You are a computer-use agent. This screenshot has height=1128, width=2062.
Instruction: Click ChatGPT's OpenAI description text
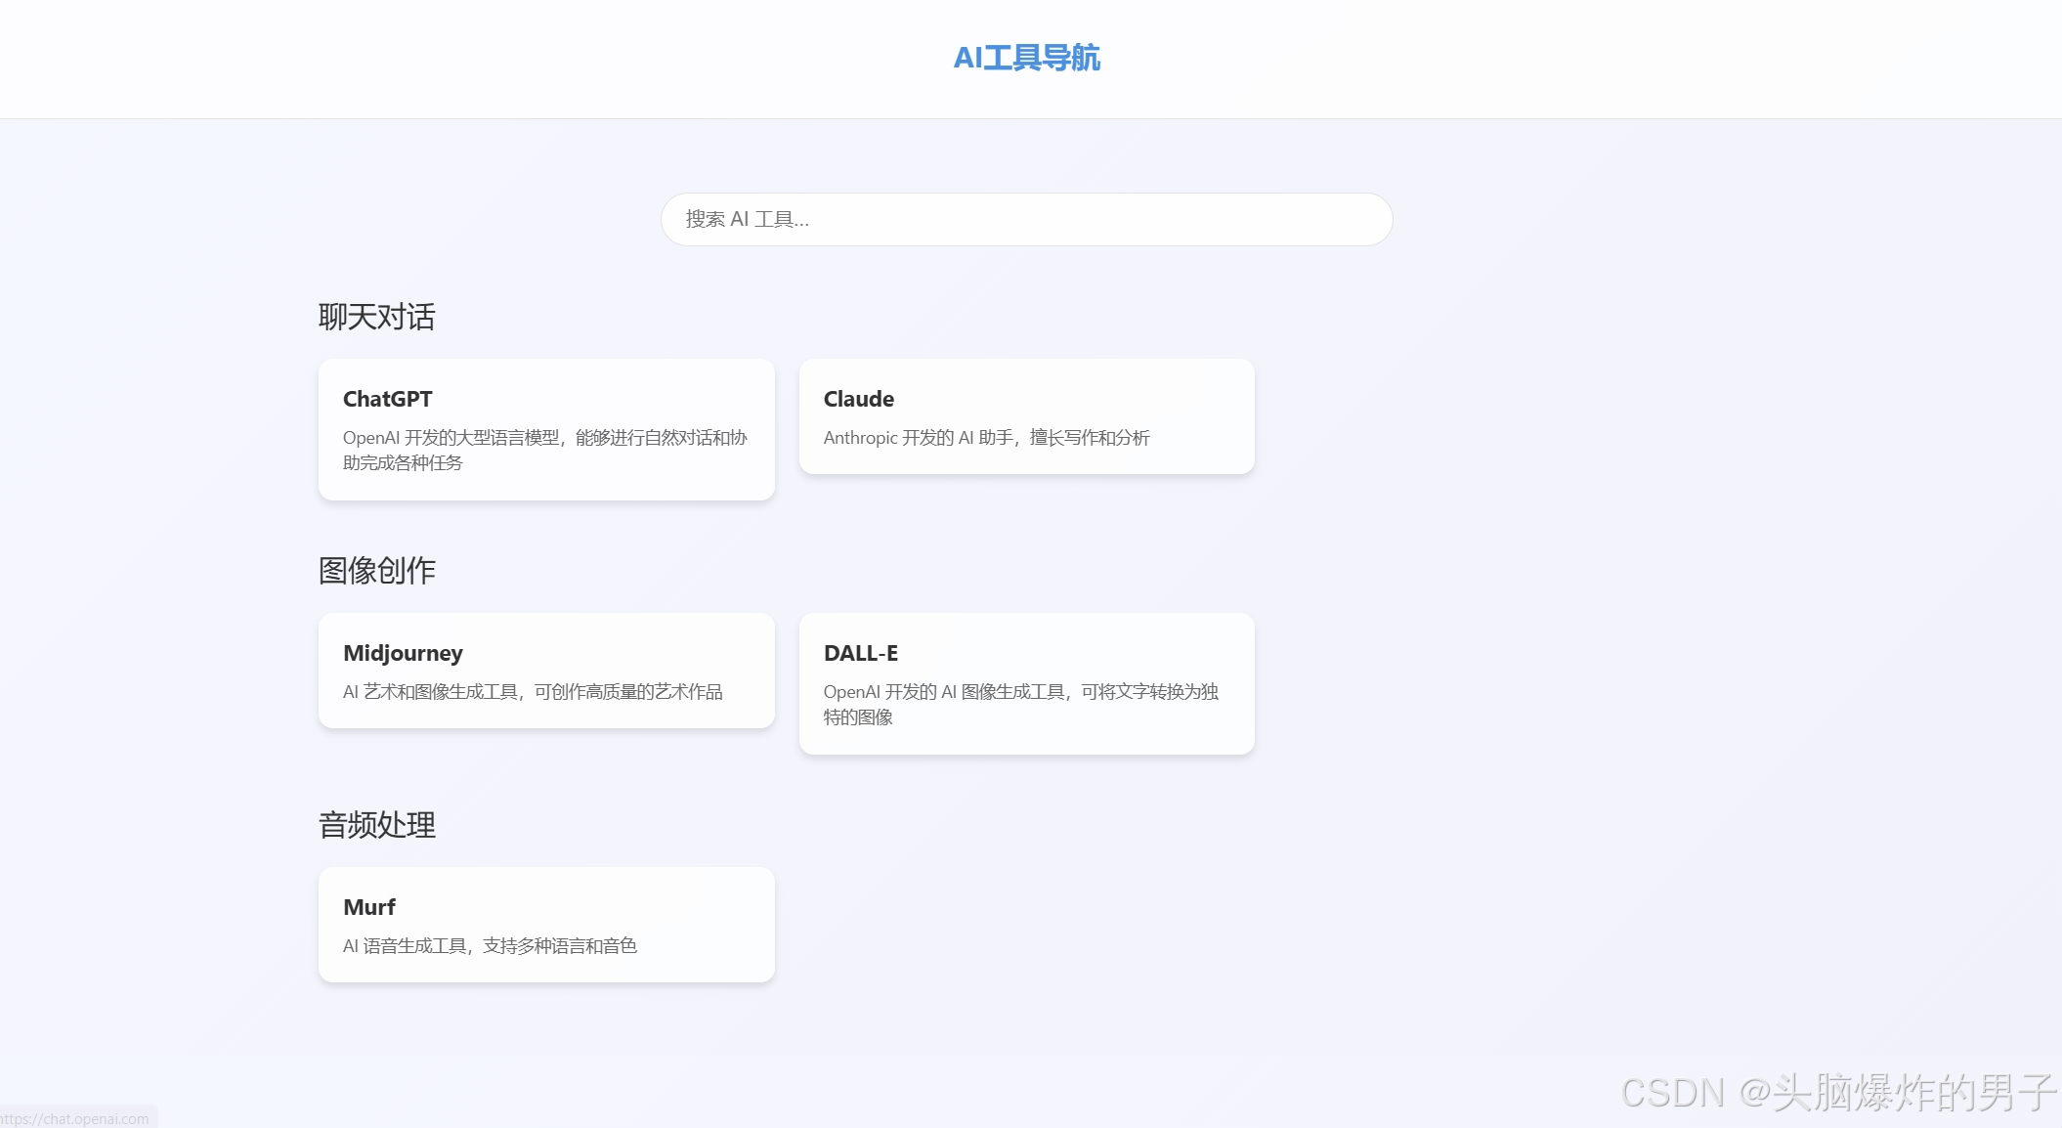(544, 450)
